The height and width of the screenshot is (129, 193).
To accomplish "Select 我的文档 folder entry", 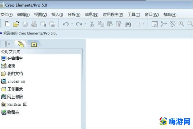I will click(12, 74).
